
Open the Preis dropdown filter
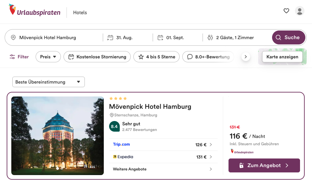click(48, 57)
